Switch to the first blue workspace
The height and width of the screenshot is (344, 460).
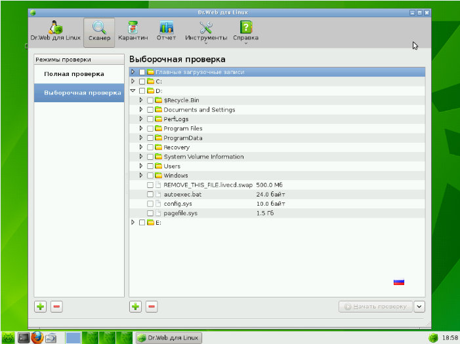(73, 337)
